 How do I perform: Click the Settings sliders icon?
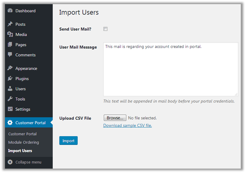(10, 109)
